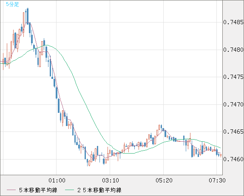Select the 0.7460 price axis label
This screenshot has width=244, height=196.
point(233,159)
